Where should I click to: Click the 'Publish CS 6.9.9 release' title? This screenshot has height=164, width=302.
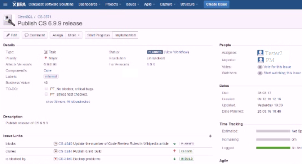tap(50, 23)
